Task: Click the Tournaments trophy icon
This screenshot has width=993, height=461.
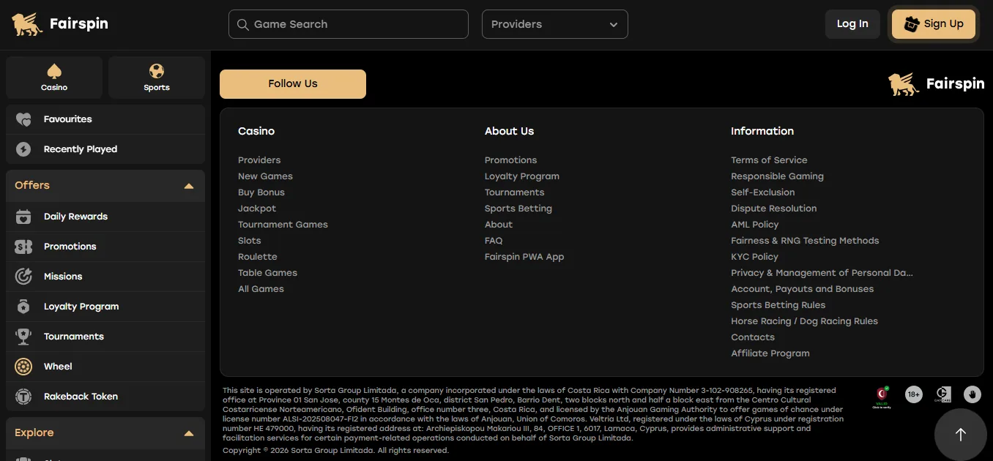Action: pyautogui.click(x=23, y=337)
